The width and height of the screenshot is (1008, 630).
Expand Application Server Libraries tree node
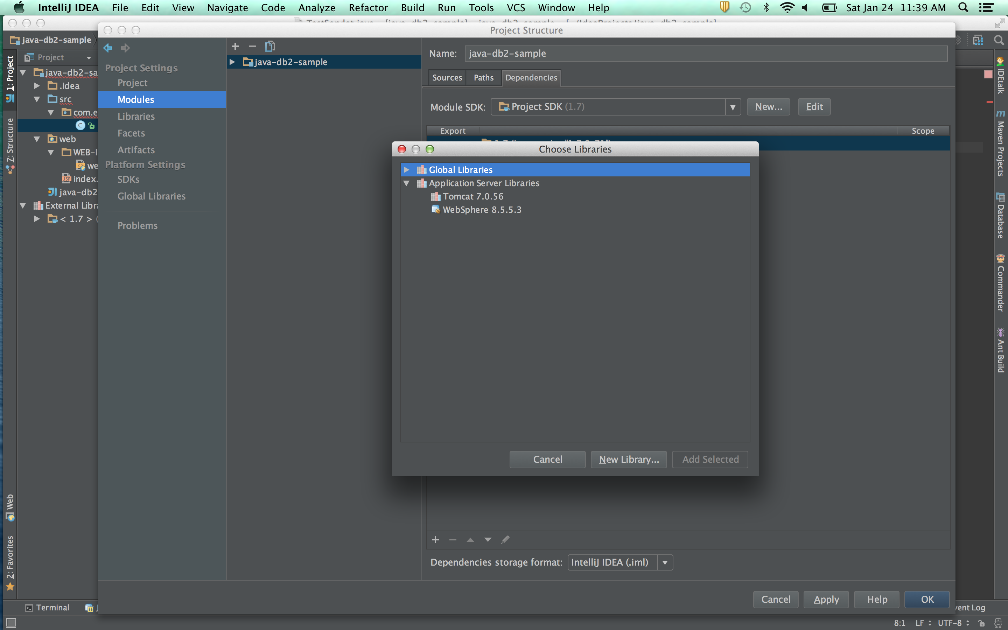click(406, 183)
